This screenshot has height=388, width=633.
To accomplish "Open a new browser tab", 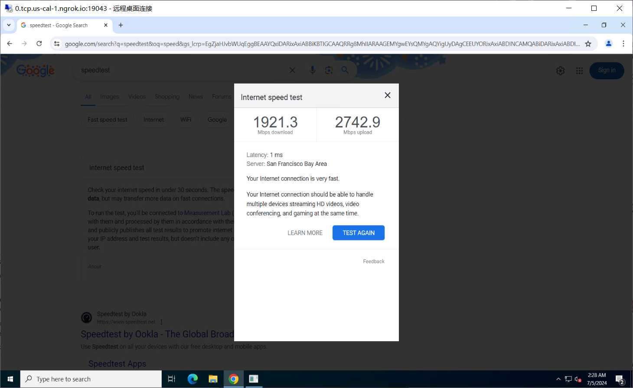I will click(121, 25).
